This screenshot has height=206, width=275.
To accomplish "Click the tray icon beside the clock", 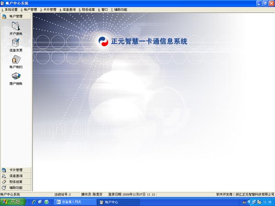I will point(259,202).
